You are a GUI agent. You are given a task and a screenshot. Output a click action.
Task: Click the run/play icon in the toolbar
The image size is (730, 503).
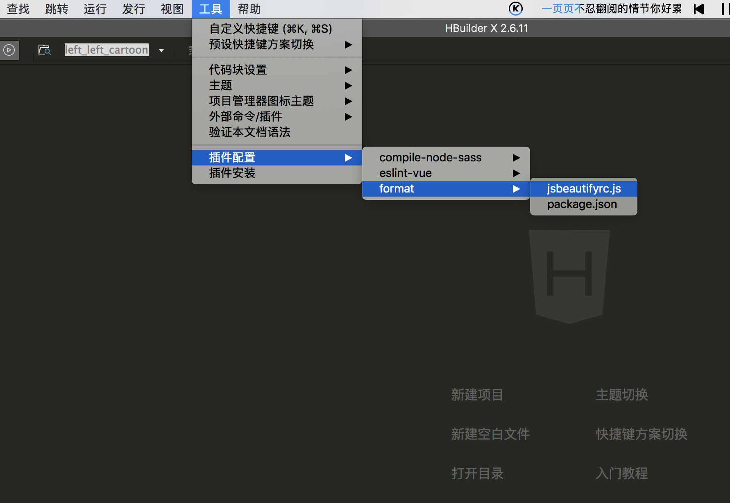tap(9, 50)
